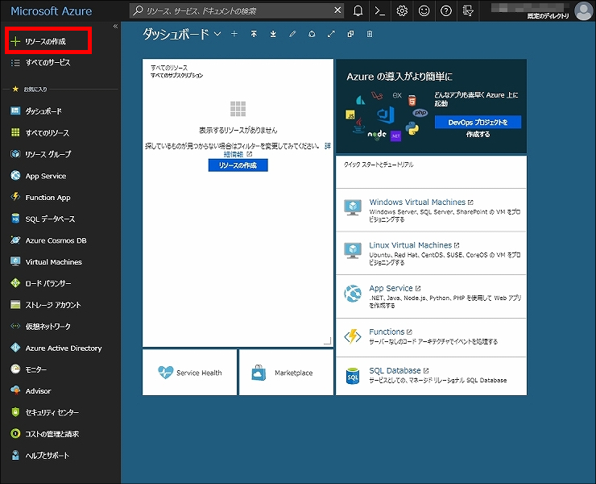Image resolution: width=596 pixels, height=484 pixels.
Task: Open セキュリティ センター in sidebar
Action: (45, 412)
